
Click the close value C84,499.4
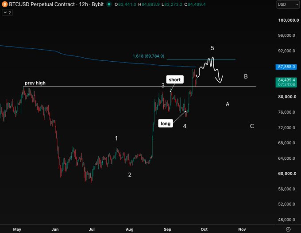pyautogui.click(x=195, y=4)
